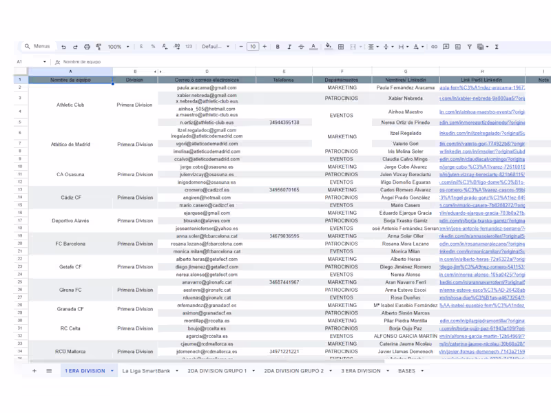Select the FC Barcelona cell

click(x=70, y=244)
